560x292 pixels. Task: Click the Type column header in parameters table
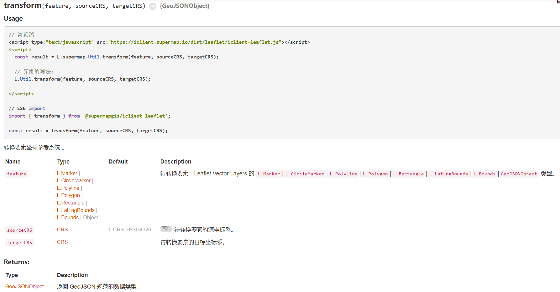point(63,162)
